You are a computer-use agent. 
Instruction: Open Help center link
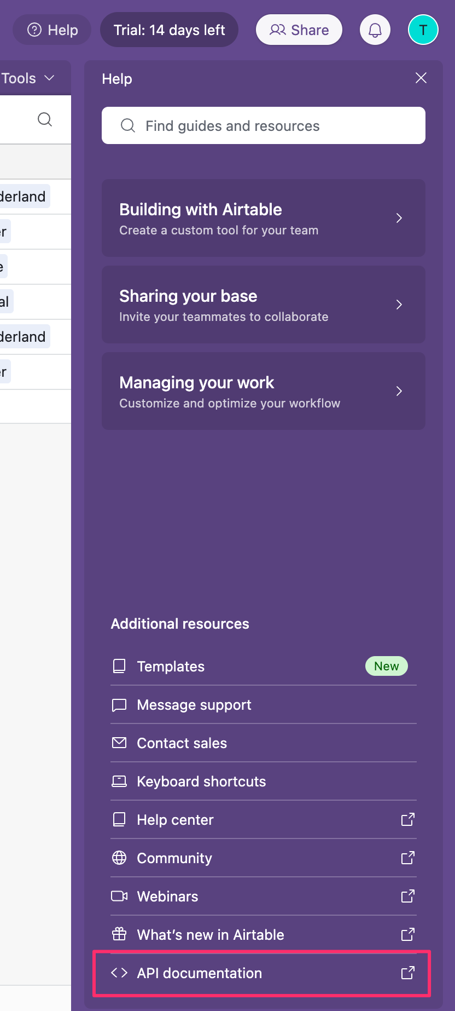coord(264,820)
